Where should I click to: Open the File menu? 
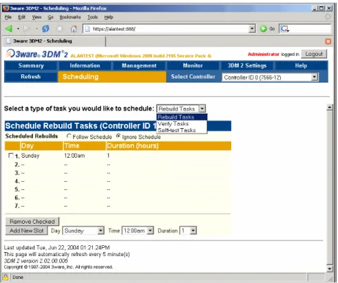(8, 17)
